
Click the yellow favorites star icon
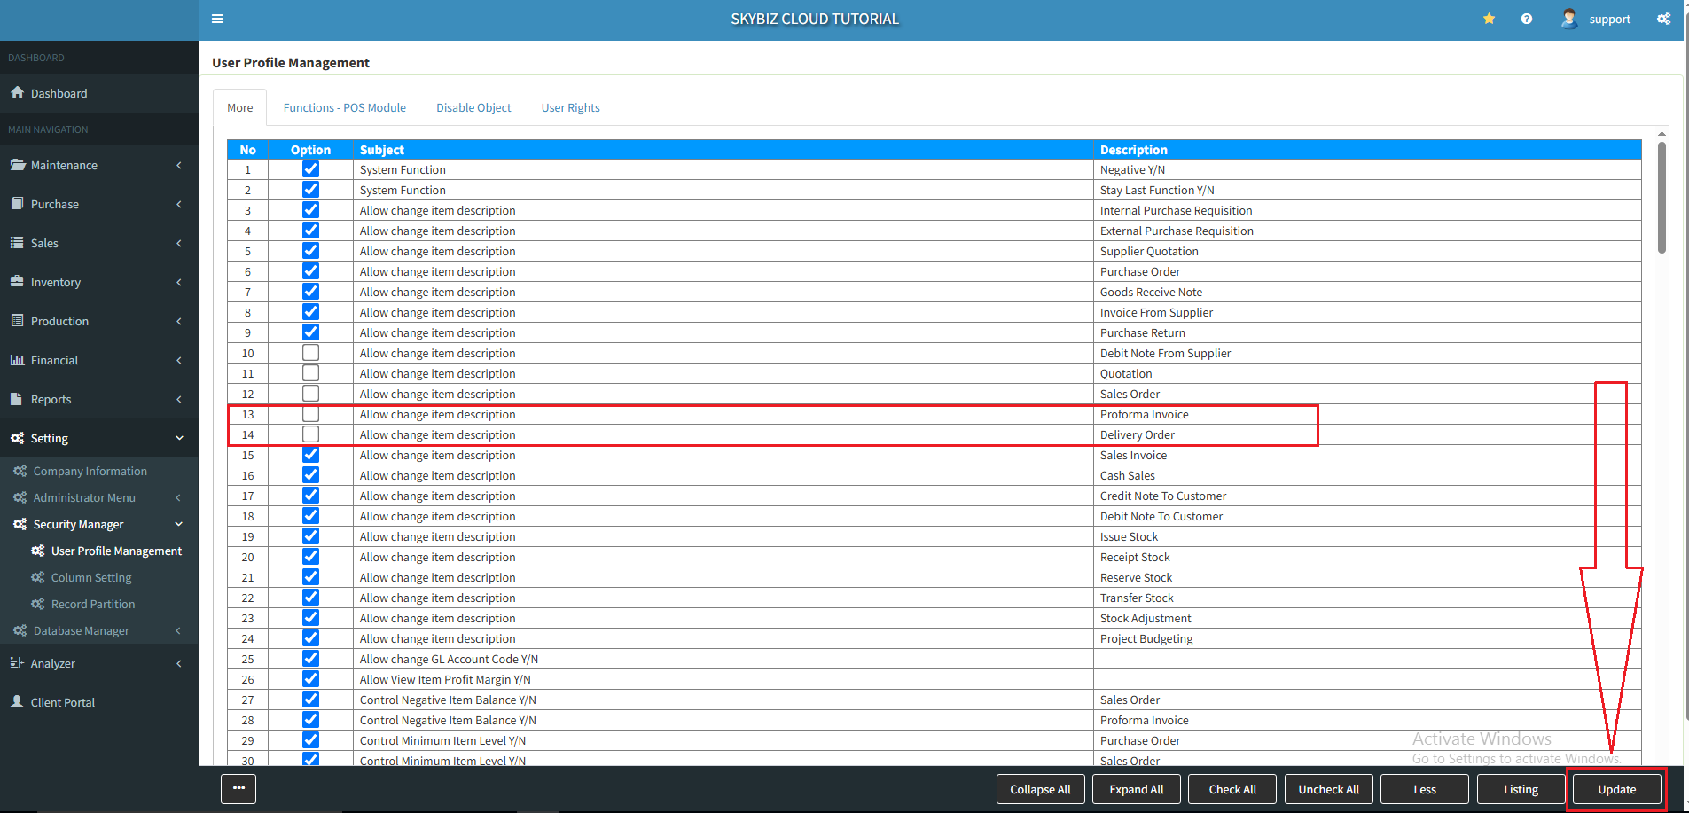coord(1489,19)
